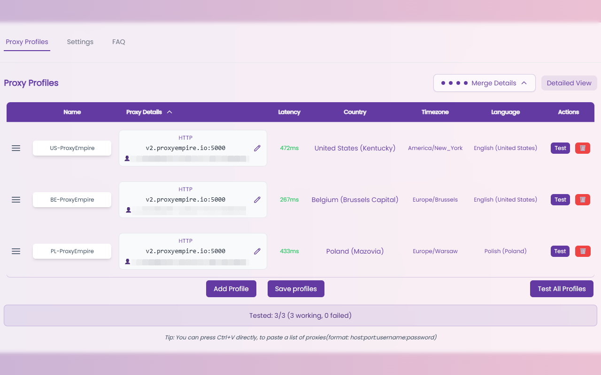The width and height of the screenshot is (601, 375).
Task: Open the Merge Details dropdown
Action: [485, 83]
